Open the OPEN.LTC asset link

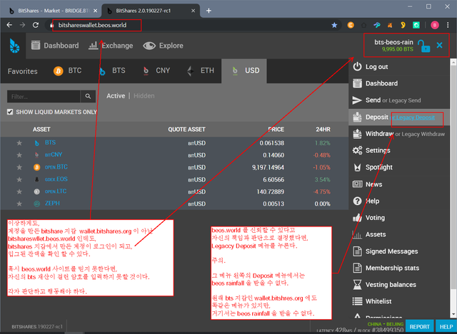point(56,192)
